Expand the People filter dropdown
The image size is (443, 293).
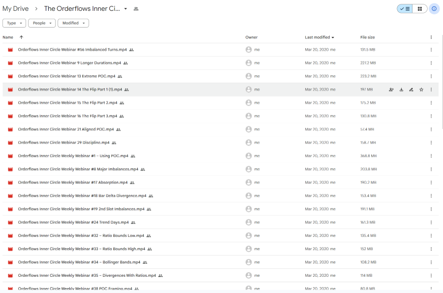tap(41, 23)
